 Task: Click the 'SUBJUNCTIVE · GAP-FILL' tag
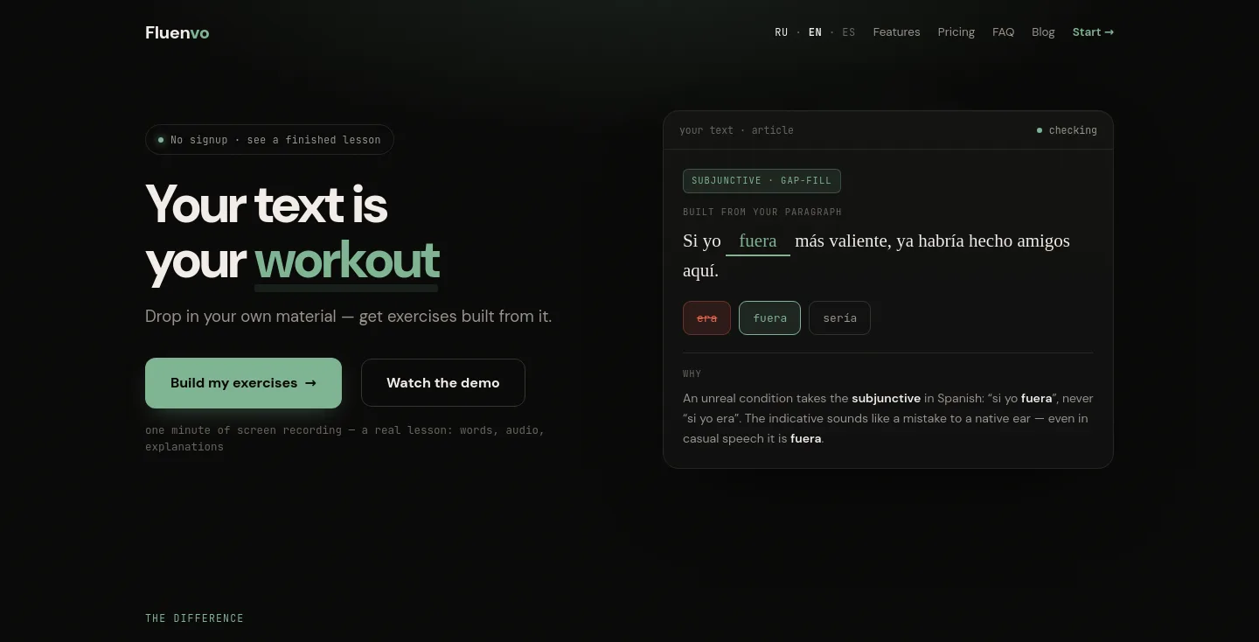(762, 181)
